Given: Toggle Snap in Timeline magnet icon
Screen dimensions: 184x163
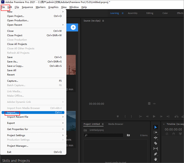Looking at the screenshot, I should tap(173, 134).
